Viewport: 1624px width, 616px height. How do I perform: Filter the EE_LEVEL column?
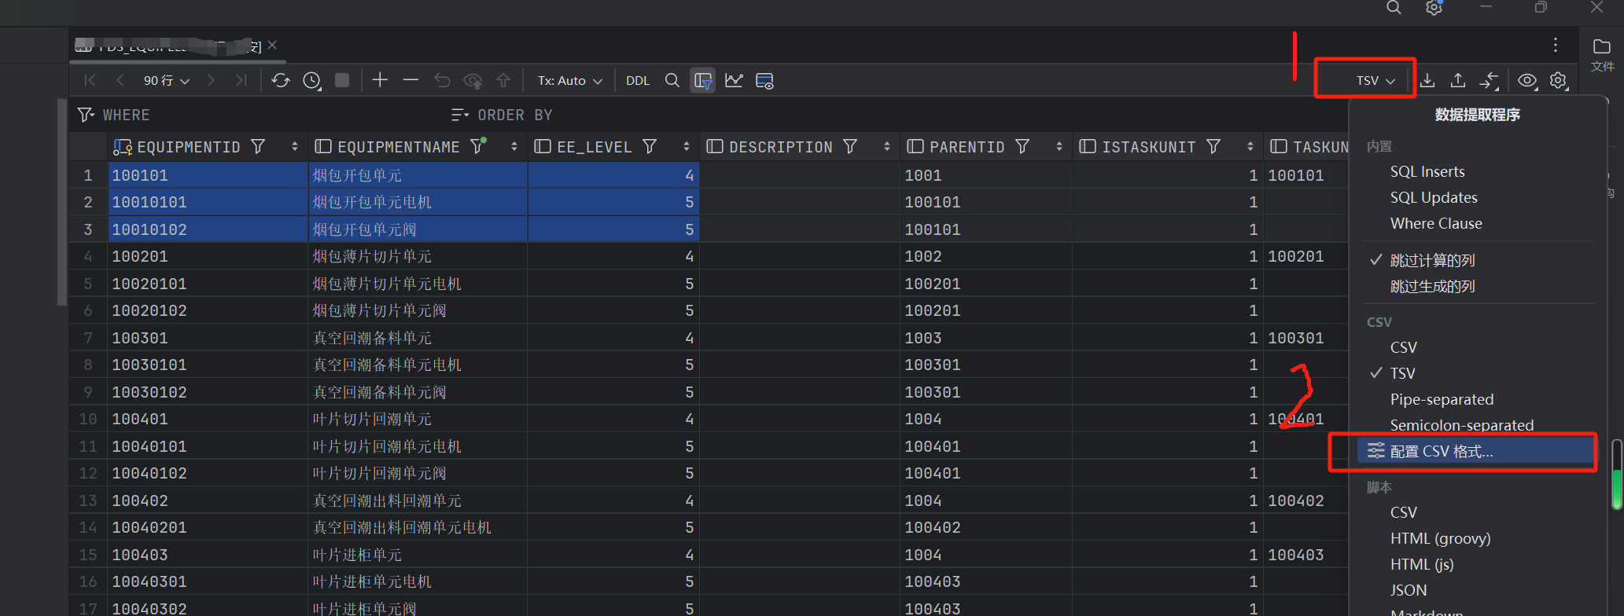pyautogui.click(x=650, y=146)
